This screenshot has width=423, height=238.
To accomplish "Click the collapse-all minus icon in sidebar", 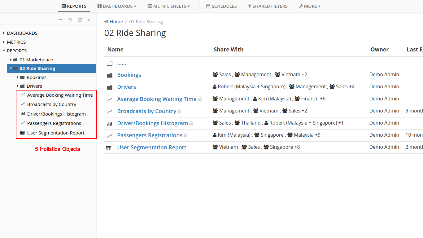I will pos(61,20).
